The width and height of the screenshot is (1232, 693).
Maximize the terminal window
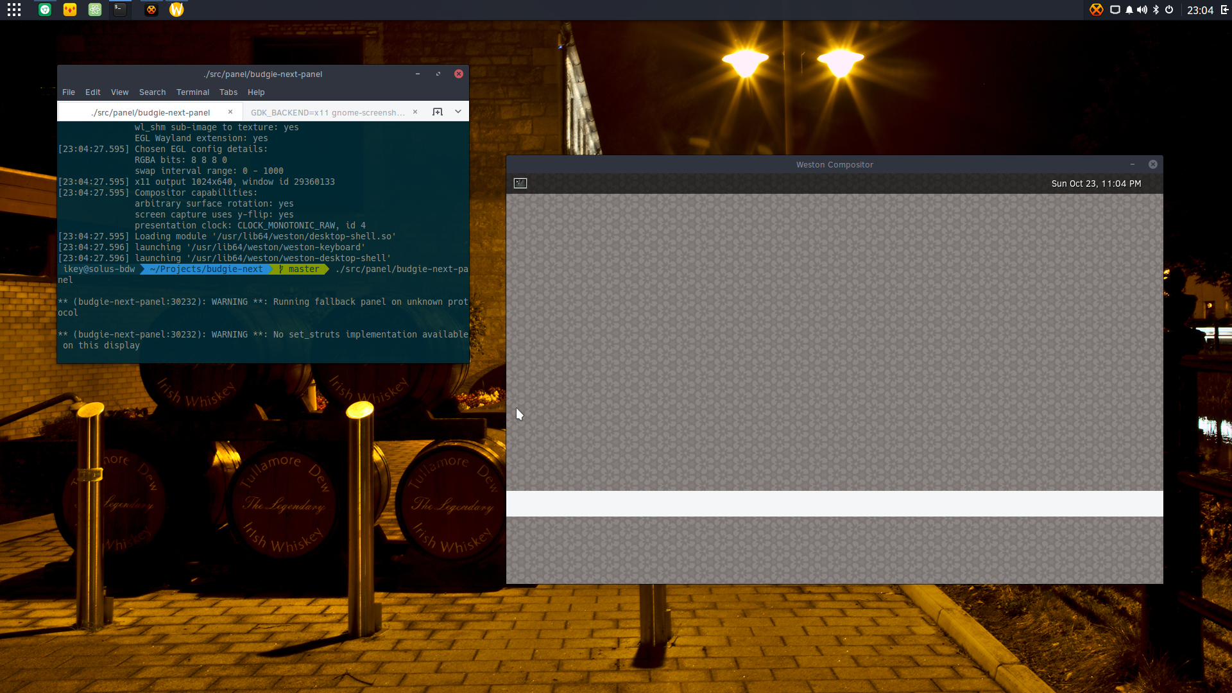tap(438, 74)
